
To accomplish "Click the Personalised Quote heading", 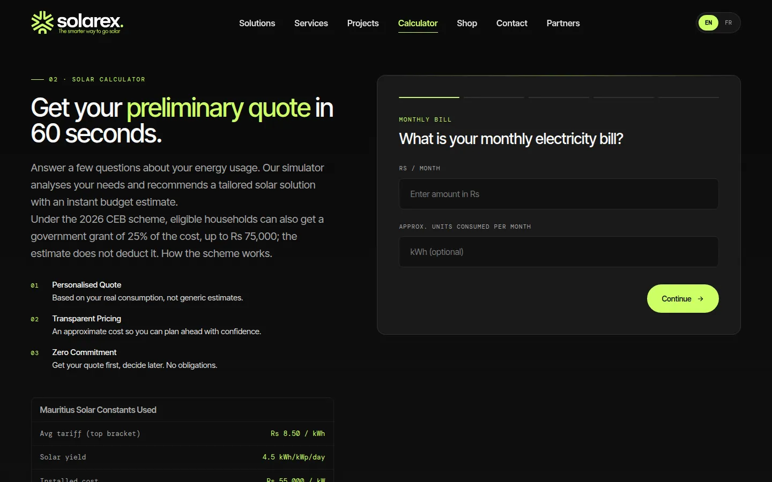I will pos(86,285).
